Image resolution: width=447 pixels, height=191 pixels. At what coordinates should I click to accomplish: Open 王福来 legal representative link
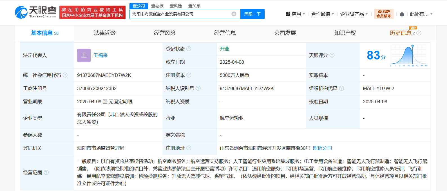(100, 56)
